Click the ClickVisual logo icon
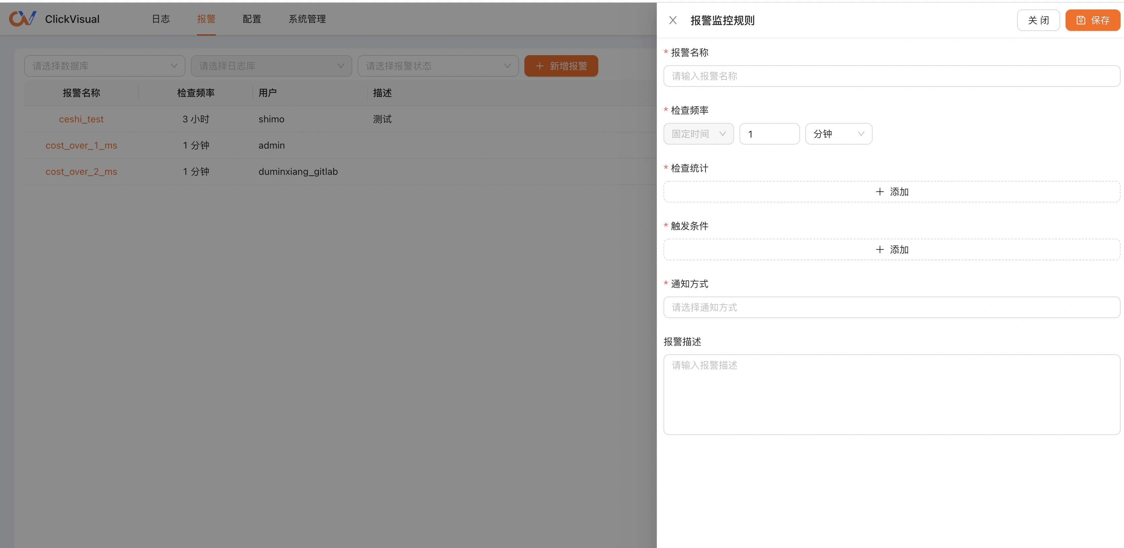This screenshot has height=548, width=1124. pos(23,19)
